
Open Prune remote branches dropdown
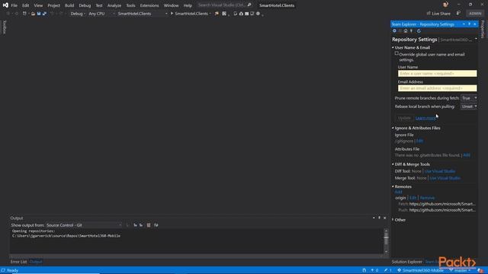[x=469, y=98]
